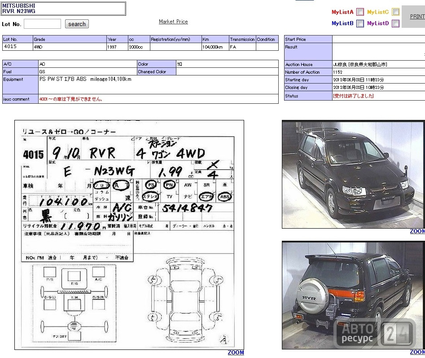Select the 1997 year cell
The image size is (425, 358).
click(x=117, y=47)
